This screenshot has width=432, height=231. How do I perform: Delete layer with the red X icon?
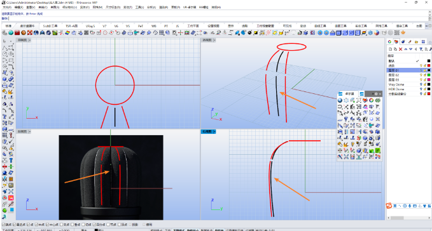[x=400, y=49]
